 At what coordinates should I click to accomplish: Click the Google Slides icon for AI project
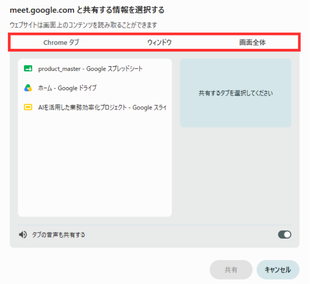point(28,107)
